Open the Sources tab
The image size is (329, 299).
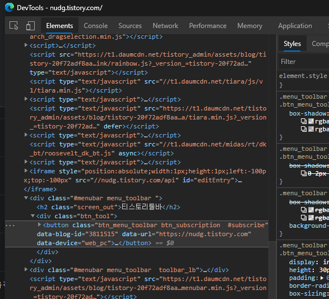(130, 26)
